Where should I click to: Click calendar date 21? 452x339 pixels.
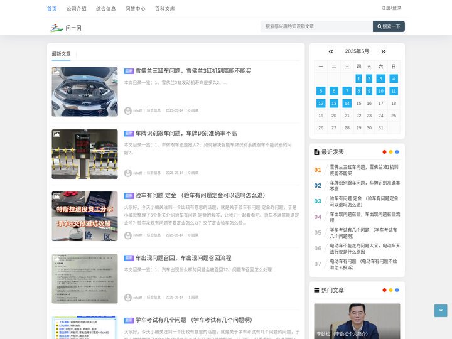pos(347,116)
